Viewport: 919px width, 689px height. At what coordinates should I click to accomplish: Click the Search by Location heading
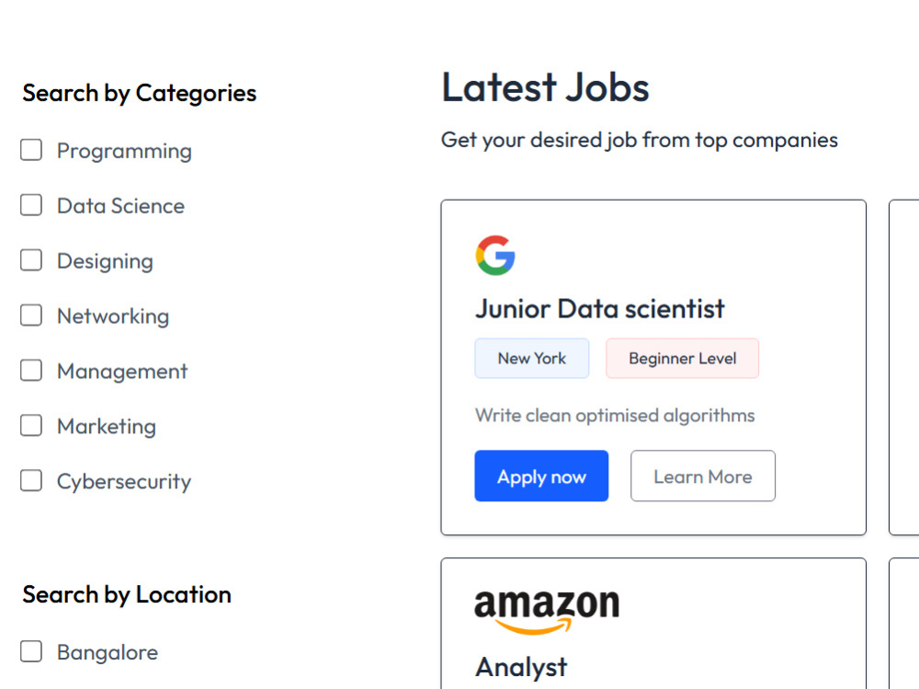pyautogui.click(x=127, y=594)
